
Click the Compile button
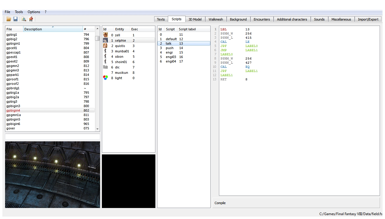(296, 203)
